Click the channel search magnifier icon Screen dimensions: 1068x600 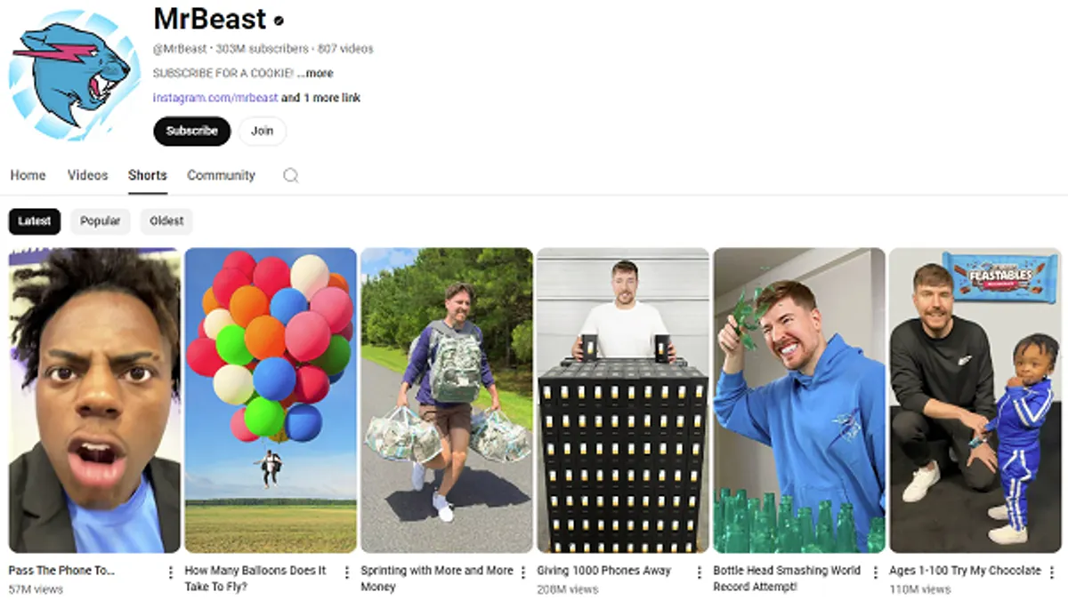pyautogui.click(x=290, y=175)
